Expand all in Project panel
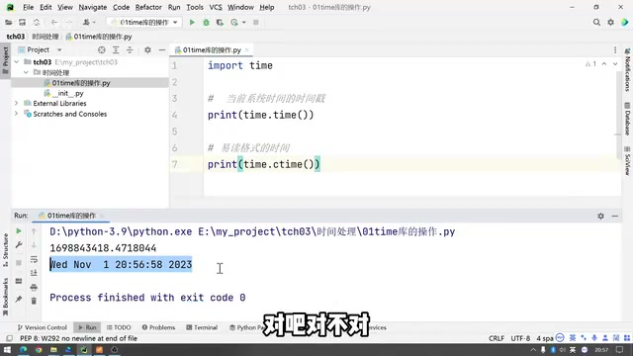 coord(116,49)
